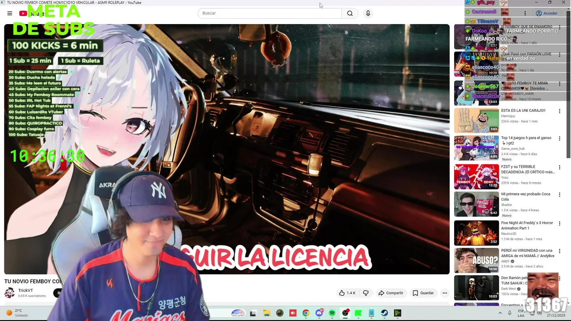Open Task View in the taskbar
This screenshot has height=321, width=571.
tap(253, 313)
